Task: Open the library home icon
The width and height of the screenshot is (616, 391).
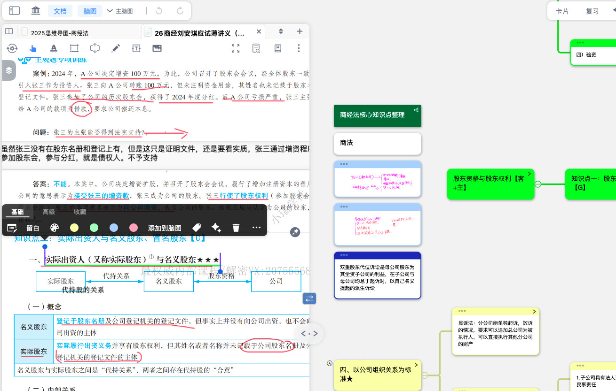Action: pos(36,10)
